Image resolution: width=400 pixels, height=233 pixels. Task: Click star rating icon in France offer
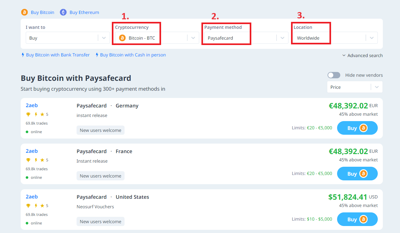pyautogui.click(x=42, y=160)
